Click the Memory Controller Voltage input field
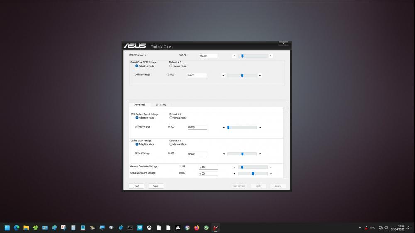Image resolution: width=415 pixels, height=233 pixels. point(208,167)
